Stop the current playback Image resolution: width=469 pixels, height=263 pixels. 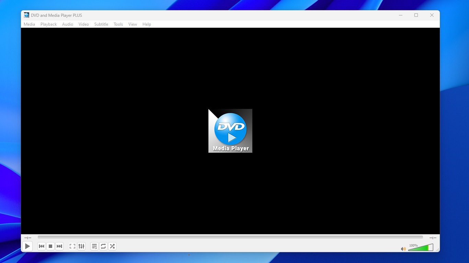(x=50, y=246)
